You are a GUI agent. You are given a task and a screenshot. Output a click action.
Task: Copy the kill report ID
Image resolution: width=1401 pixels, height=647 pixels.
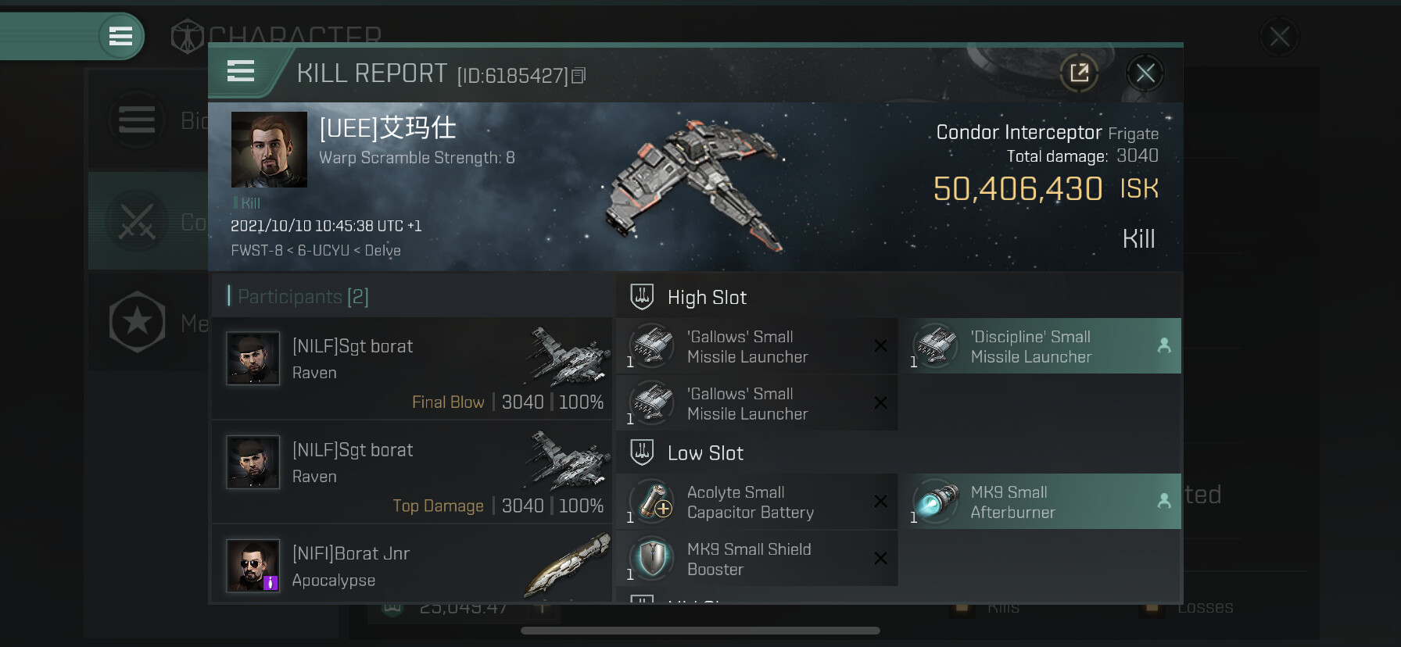click(579, 76)
